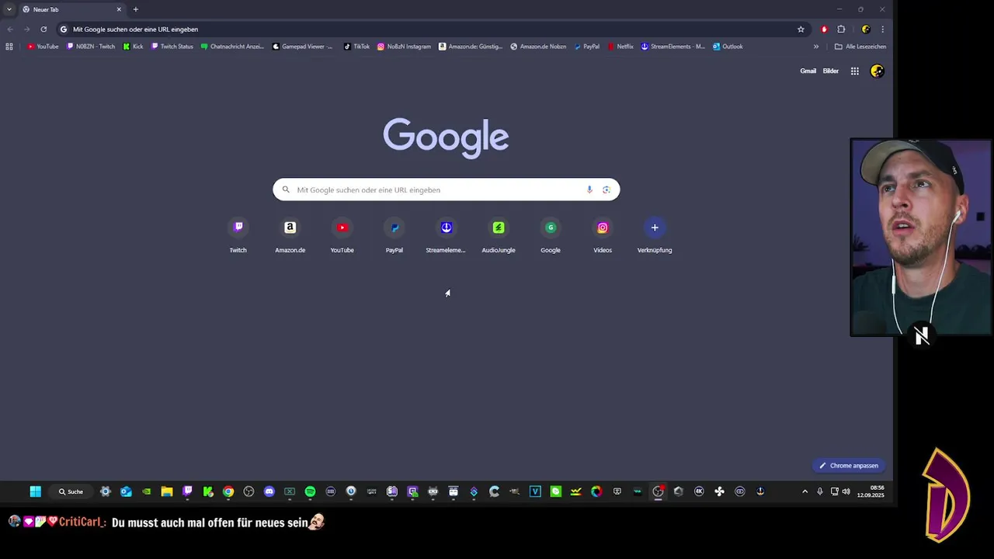The image size is (994, 559).
Task: Open Alle Lesezeichen folder
Action: coord(860,47)
